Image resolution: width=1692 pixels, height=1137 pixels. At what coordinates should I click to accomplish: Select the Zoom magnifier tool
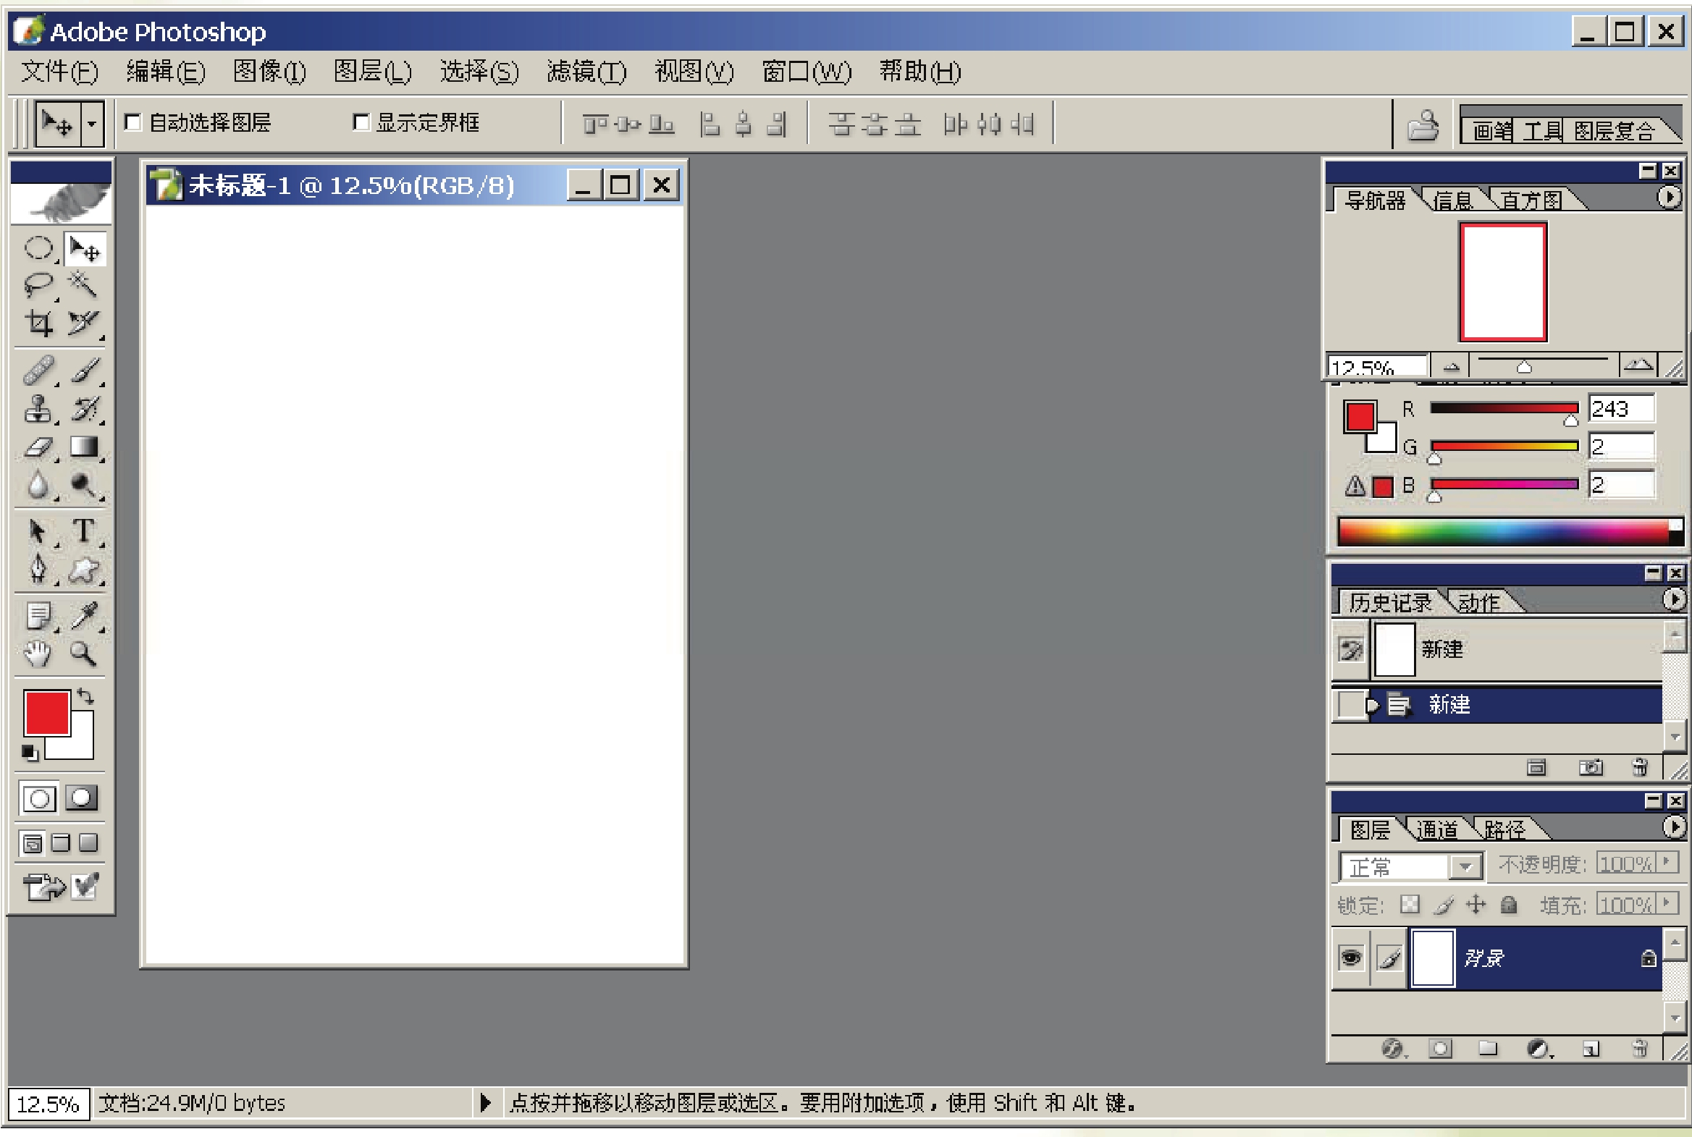coord(83,654)
